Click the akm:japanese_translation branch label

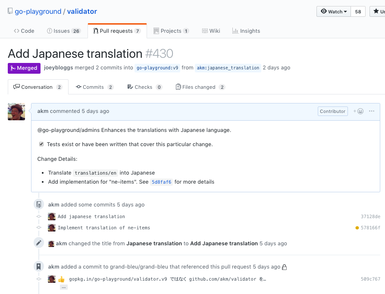pyautogui.click(x=228, y=68)
